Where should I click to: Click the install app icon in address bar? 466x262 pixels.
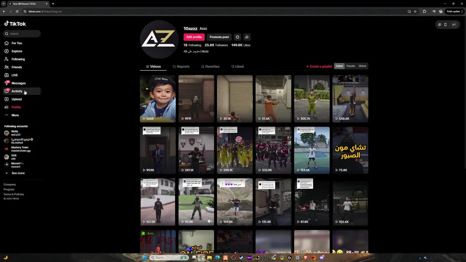pyautogui.click(x=409, y=11)
